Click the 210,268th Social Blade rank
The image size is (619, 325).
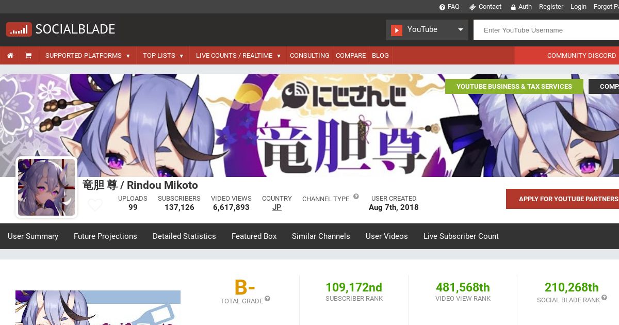tap(572, 287)
